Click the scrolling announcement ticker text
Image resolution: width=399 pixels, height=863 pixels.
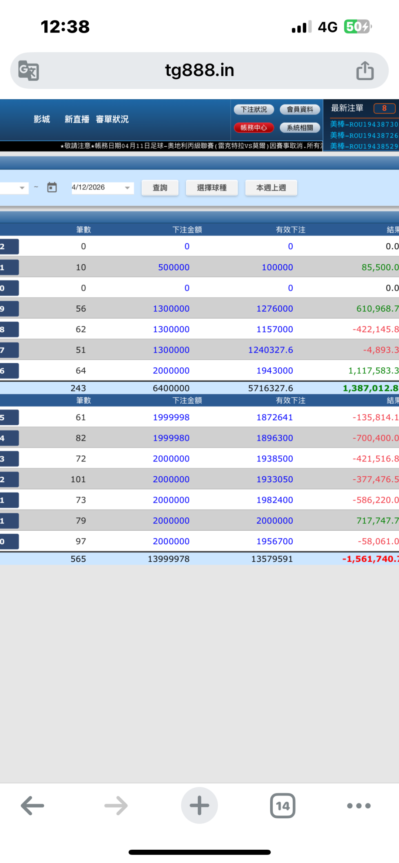[x=191, y=146]
